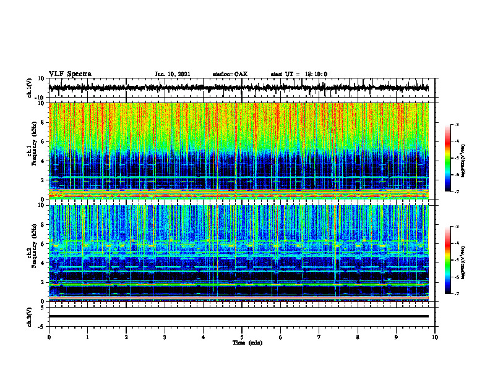Click the "-3" label on the ch.1 colorbar
490x378 pixels.
(457, 124)
